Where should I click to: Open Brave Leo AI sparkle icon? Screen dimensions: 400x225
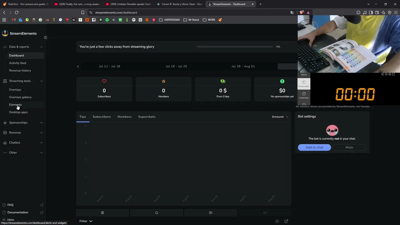[383, 12]
